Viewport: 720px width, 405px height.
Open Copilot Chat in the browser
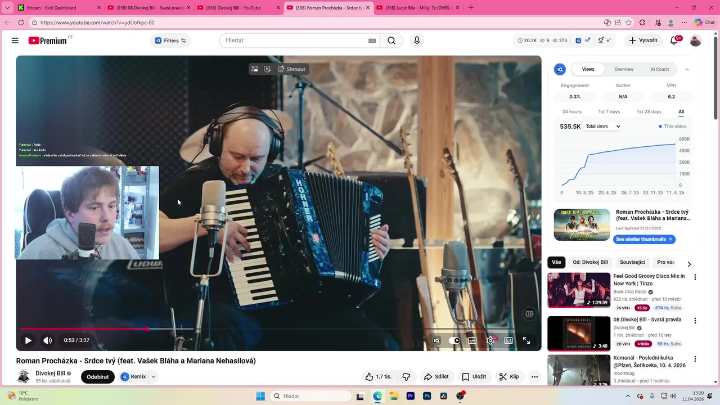(705, 22)
